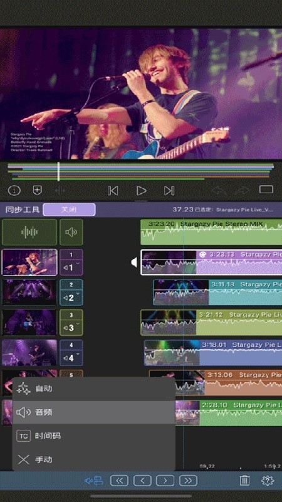This screenshot has width=282, height=502.
Task: Jump to the previous clip edge
Action: (113, 191)
